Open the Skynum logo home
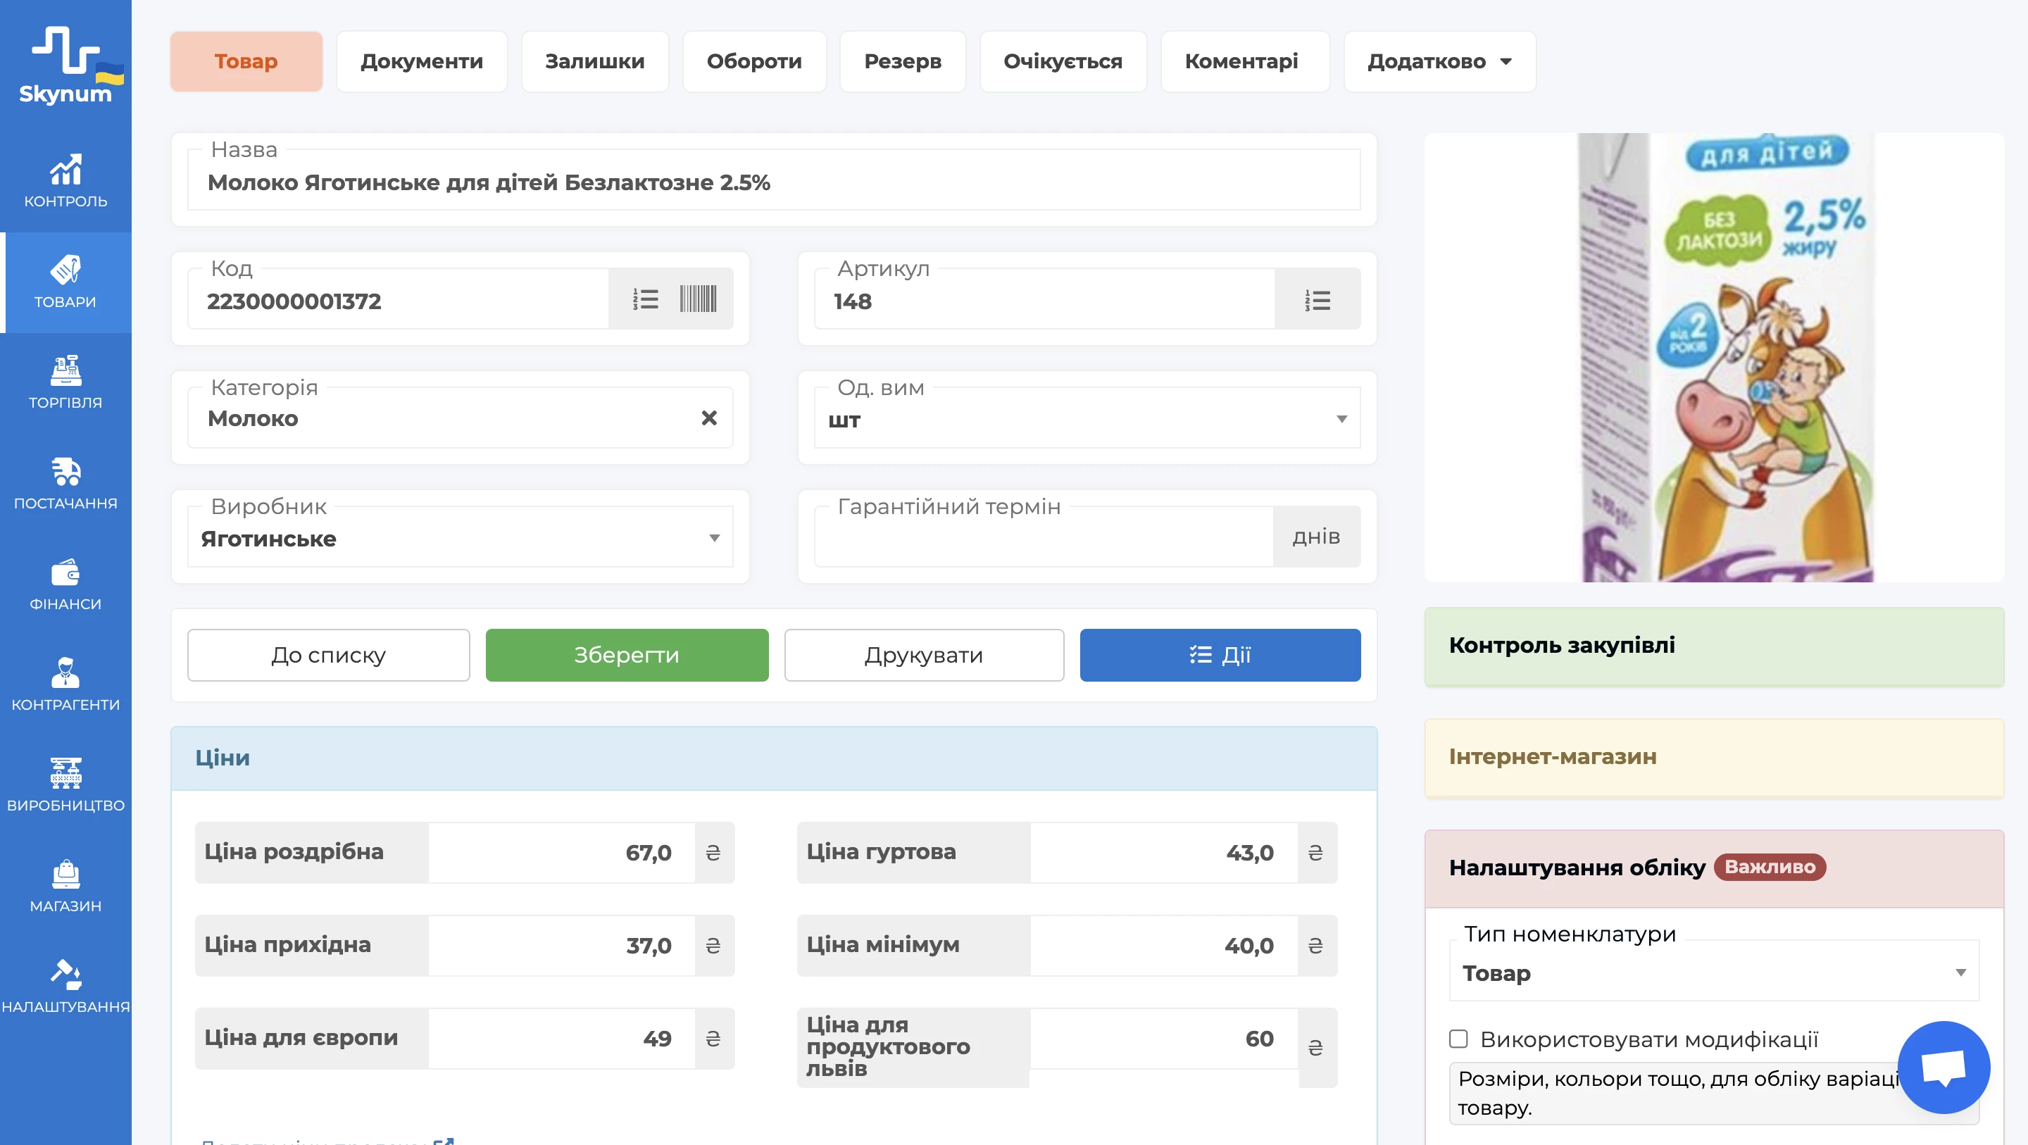Viewport: 2028px width, 1145px height. click(x=67, y=65)
